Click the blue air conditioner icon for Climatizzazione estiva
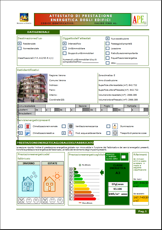This screenshot has width=162, height=230. [x=27, y=133]
